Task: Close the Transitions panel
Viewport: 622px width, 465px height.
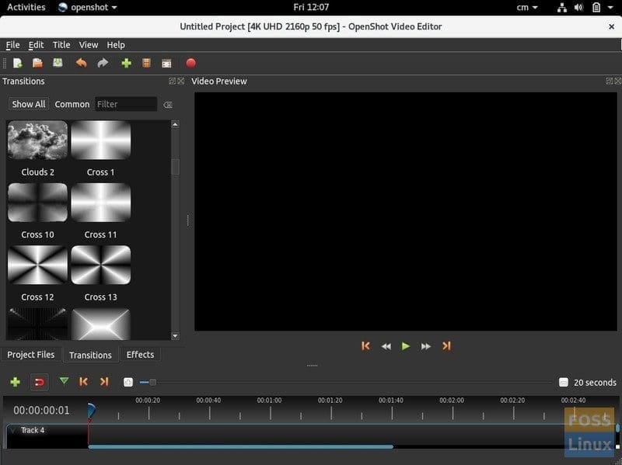Action: tap(181, 81)
